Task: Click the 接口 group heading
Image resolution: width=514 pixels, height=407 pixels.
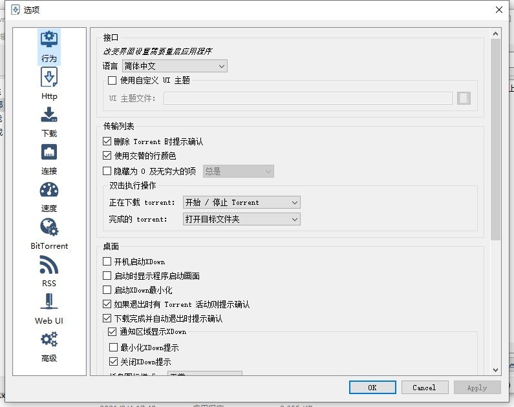Action: pyautogui.click(x=111, y=37)
